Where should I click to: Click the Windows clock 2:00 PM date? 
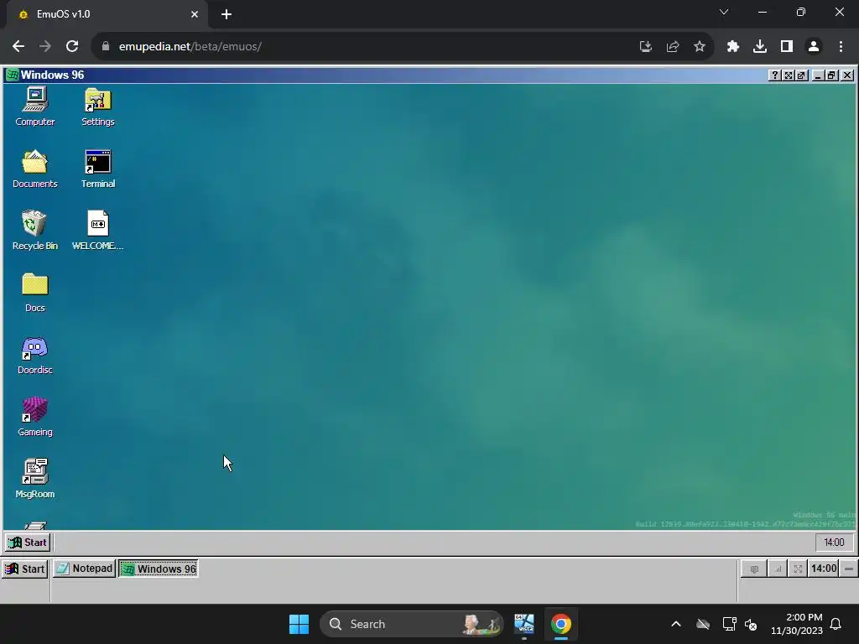tap(797, 624)
